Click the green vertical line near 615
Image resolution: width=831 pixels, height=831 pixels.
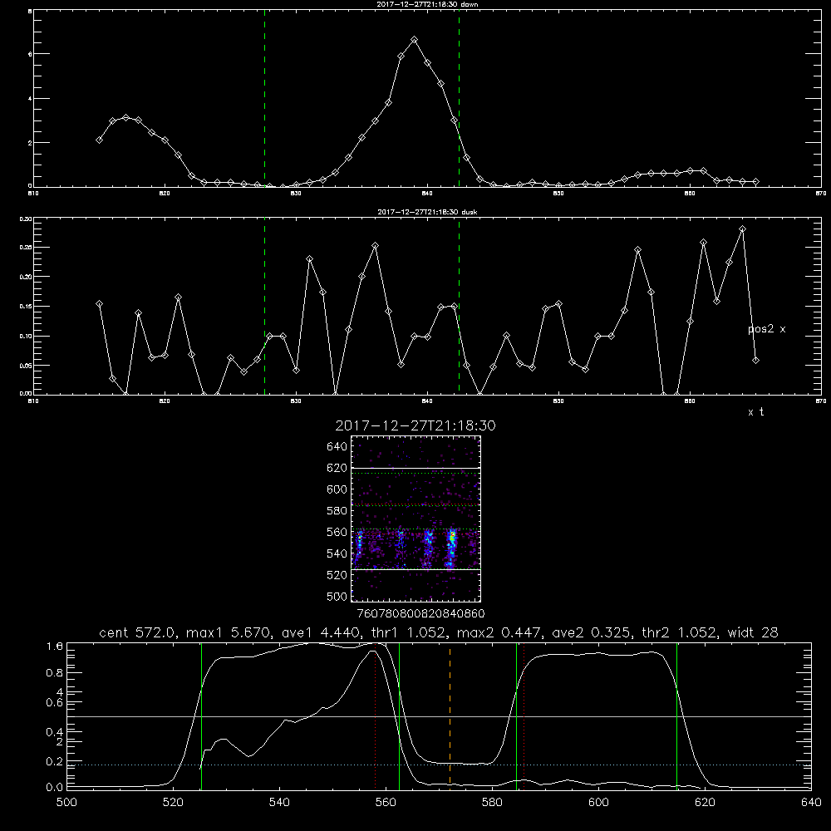pos(676,715)
